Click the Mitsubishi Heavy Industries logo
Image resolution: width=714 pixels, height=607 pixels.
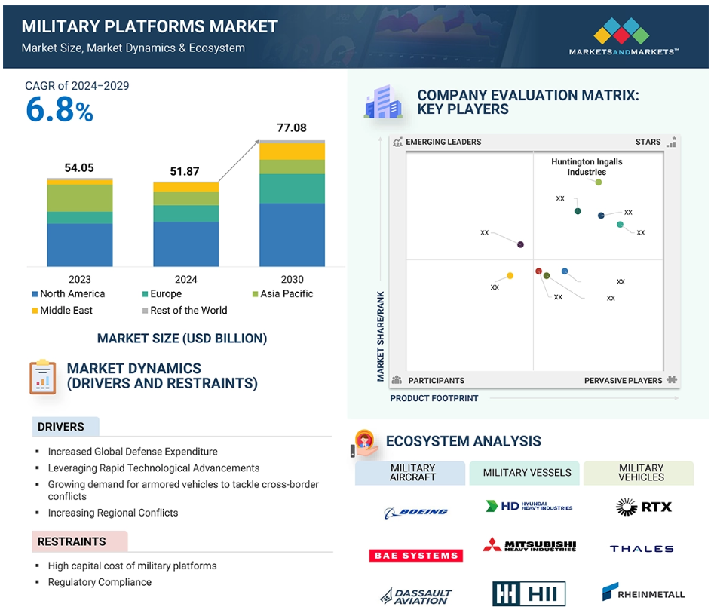point(529,544)
